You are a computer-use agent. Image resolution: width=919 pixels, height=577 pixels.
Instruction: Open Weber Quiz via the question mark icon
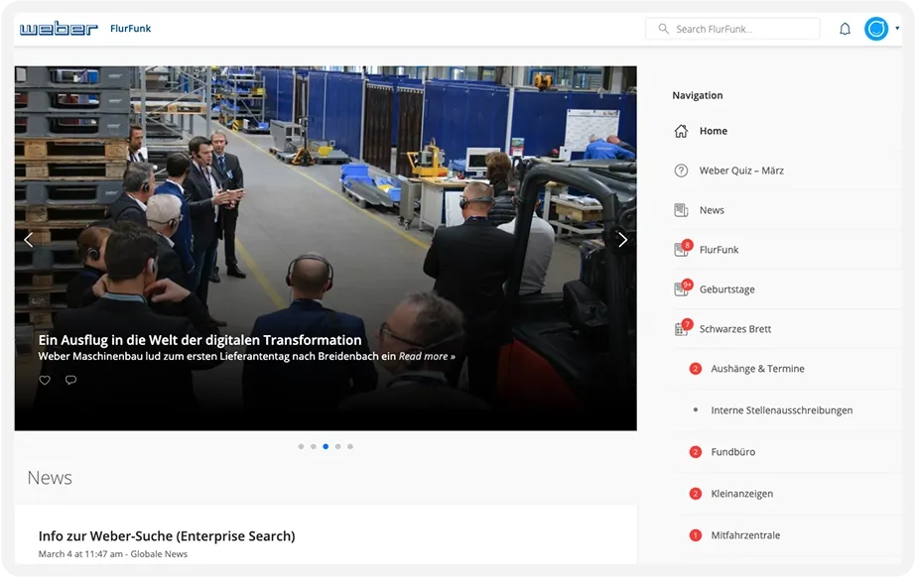pyautogui.click(x=682, y=170)
